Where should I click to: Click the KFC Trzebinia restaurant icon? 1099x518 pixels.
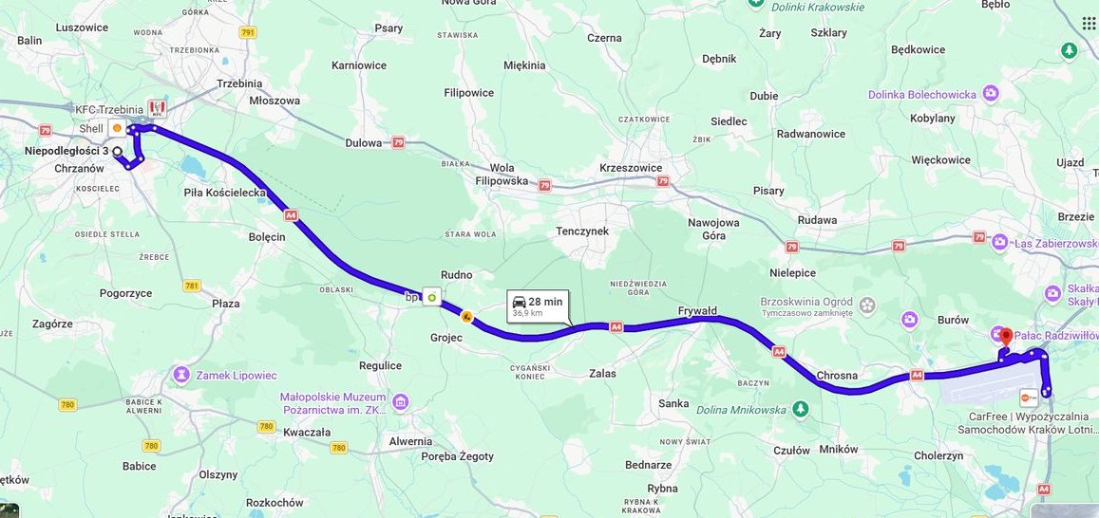[156, 109]
